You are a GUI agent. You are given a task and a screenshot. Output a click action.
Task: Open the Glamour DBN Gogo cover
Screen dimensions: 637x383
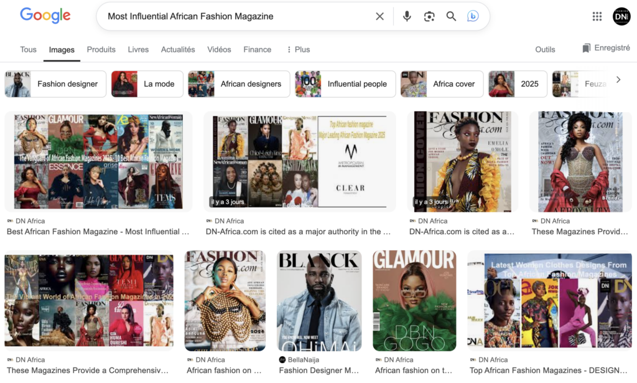tap(414, 300)
